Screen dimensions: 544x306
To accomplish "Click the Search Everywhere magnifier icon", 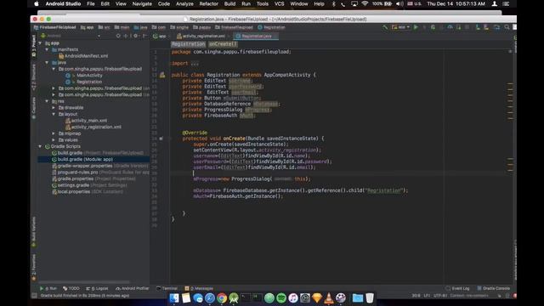I will (x=507, y=27).
